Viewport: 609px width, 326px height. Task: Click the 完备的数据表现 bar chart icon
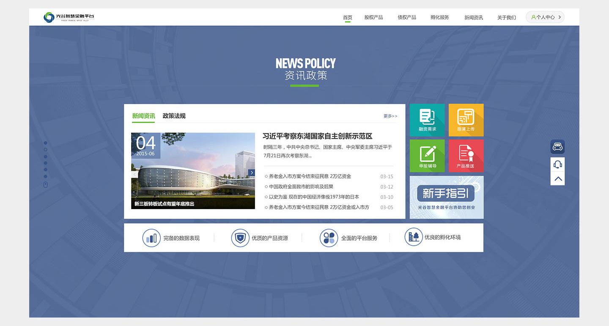[151, 238]
